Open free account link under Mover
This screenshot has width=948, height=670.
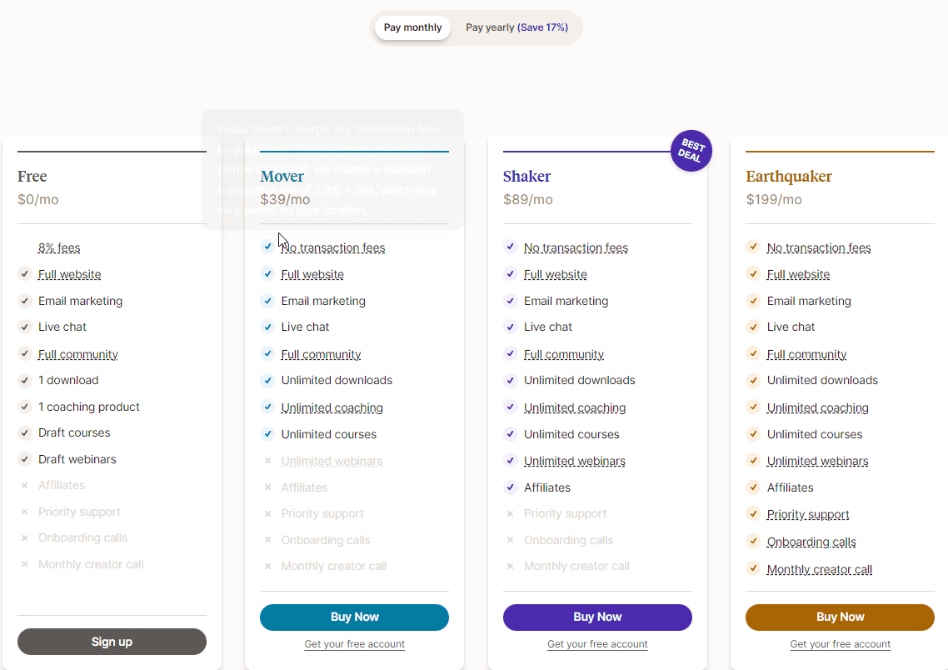click(x=355, y=644)
